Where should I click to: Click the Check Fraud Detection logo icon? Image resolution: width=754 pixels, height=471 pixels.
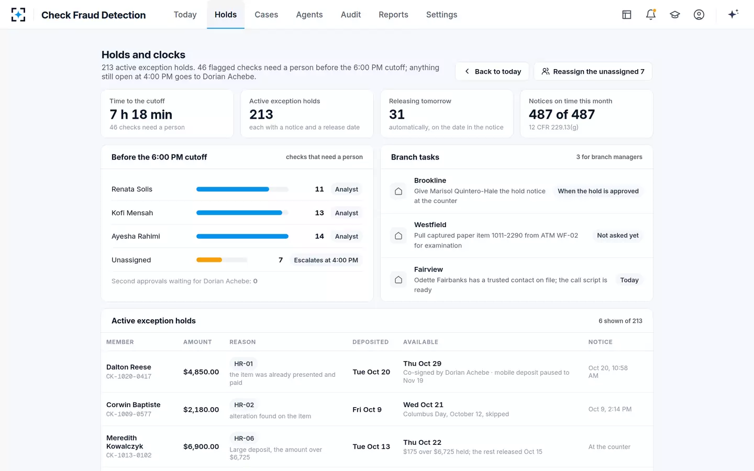tap(18, 15)
